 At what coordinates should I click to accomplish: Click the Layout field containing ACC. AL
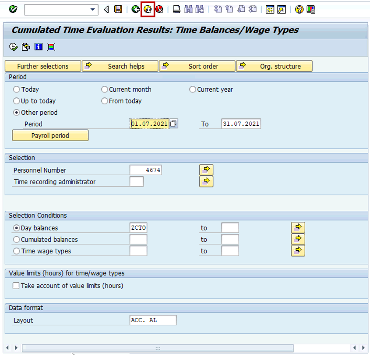tap(153, 320)
